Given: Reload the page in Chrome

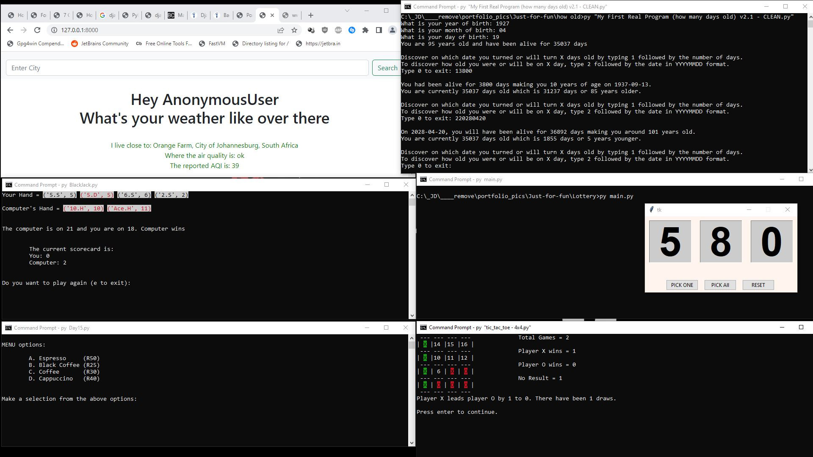Looking at the screenshot, I should coord(37,30).
